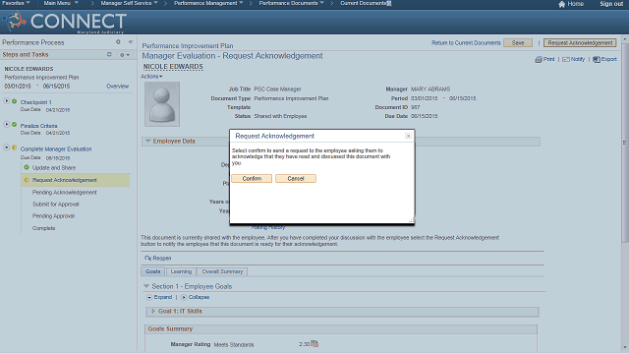The image size is (629, 354).
Task: Select the Complete step
Action: click(x=43, y=228)
